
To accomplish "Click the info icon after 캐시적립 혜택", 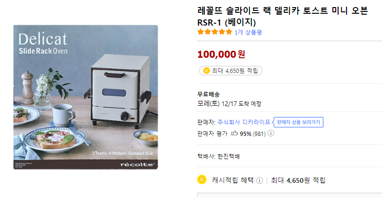I will 260,180.
